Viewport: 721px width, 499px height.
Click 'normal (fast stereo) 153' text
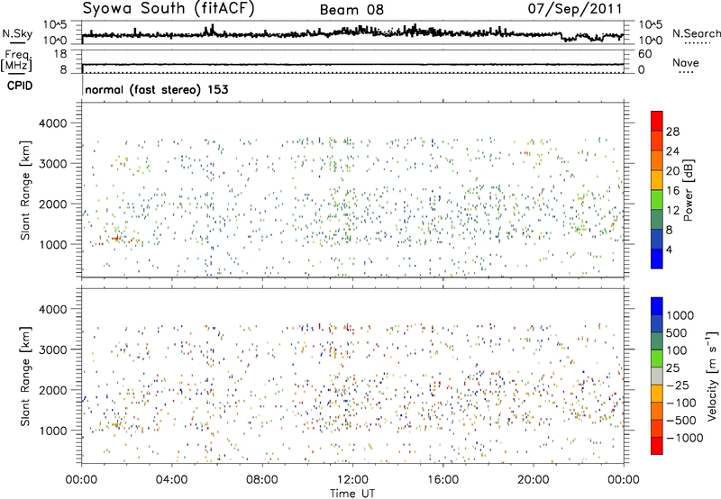pos(156,89)
